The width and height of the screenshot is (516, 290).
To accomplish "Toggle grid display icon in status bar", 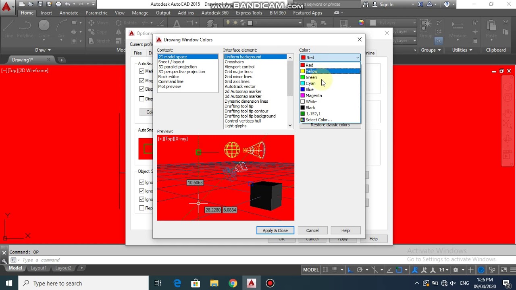I will coord(325,270).
